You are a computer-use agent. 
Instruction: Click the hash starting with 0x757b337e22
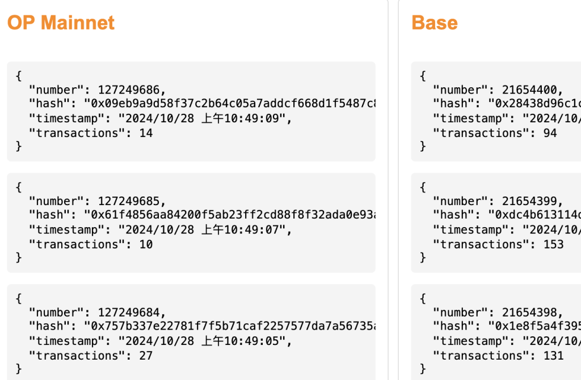coord(230,326)
